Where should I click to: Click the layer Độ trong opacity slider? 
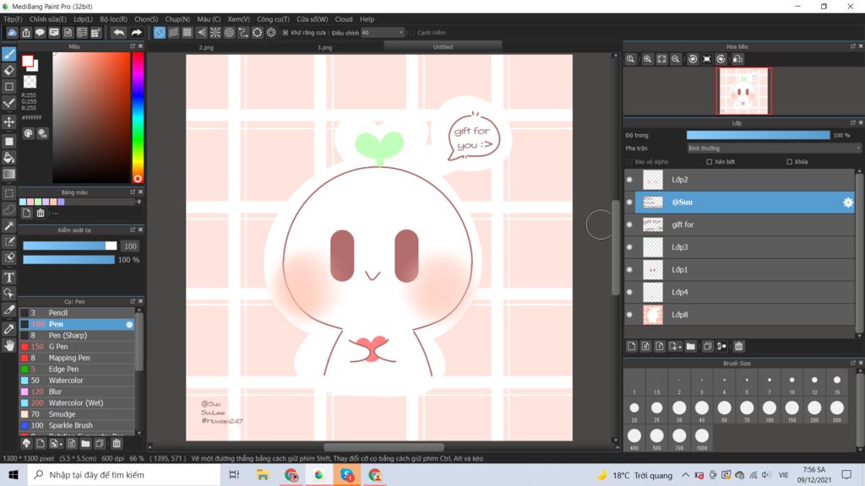point(758,136)
